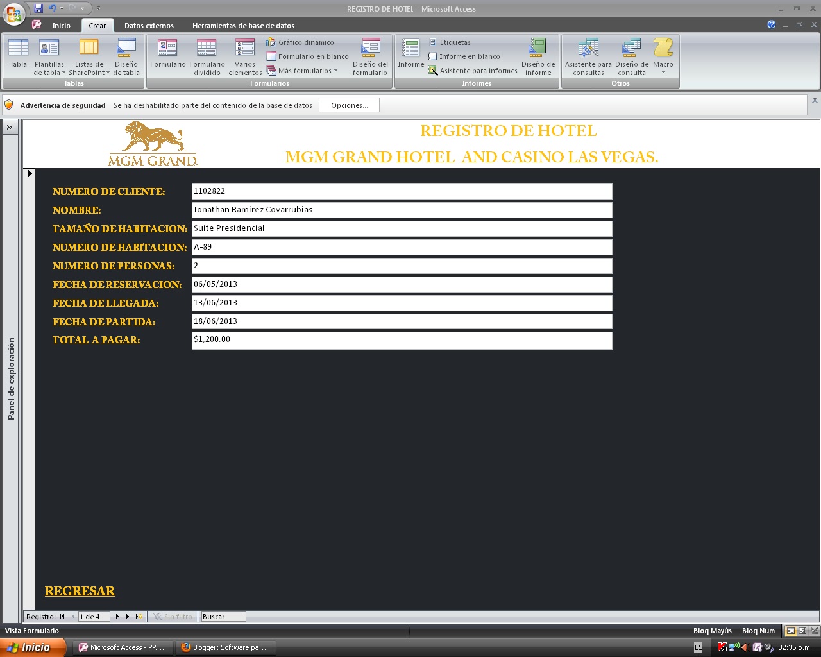Create Etiquetas report
This screenshot has width=821, height=657.
(450, 42)
